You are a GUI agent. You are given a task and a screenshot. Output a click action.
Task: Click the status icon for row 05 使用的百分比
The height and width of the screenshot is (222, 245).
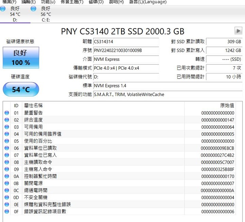[x=7, y=141]
